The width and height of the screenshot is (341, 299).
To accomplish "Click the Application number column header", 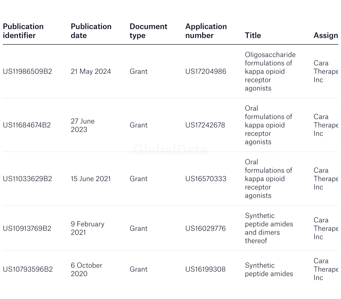I will tap(206, 31).
